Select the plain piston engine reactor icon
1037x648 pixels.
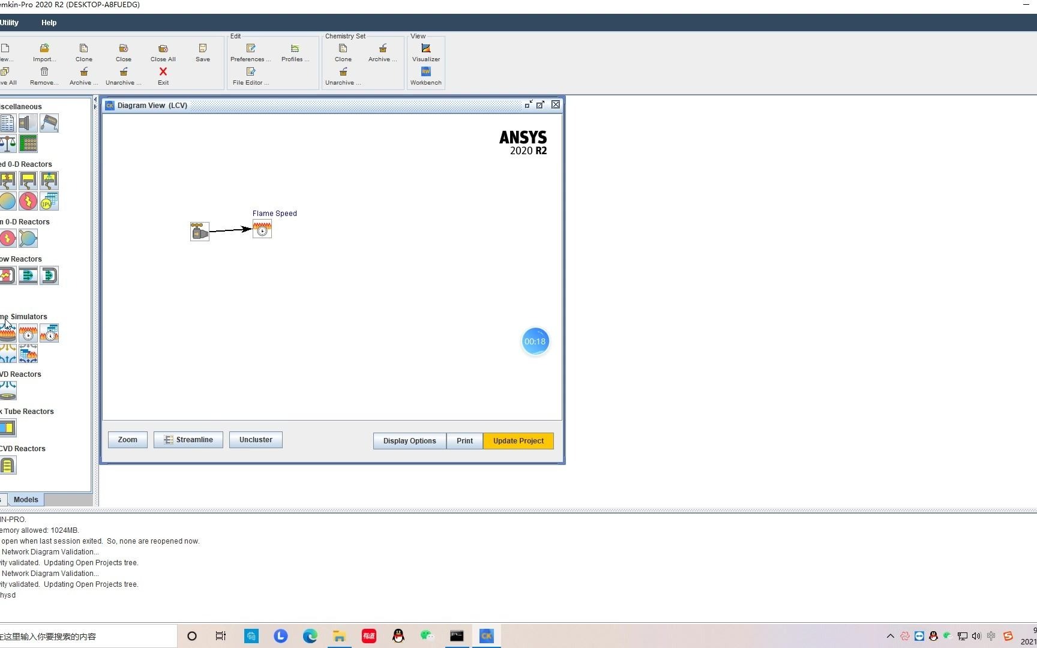(28, 181)
